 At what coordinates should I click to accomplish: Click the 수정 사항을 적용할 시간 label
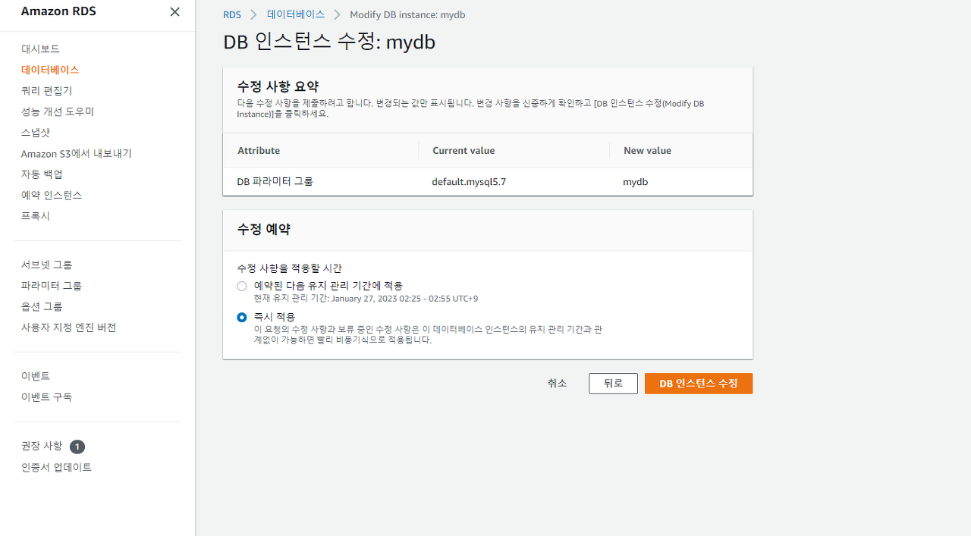[290, 268]
